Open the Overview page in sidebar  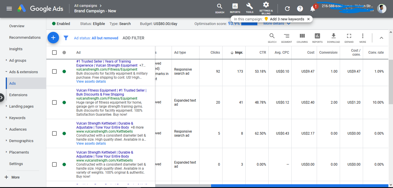coord(17,26)
